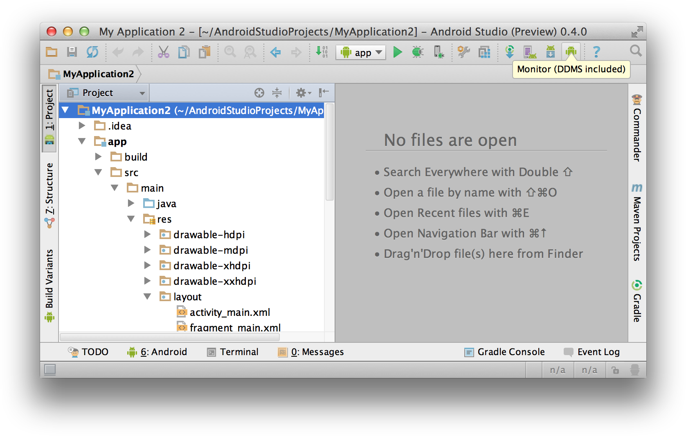
Task: Open the AVD Manager icon
Action: pyautogui.click(x=529, y=51)
